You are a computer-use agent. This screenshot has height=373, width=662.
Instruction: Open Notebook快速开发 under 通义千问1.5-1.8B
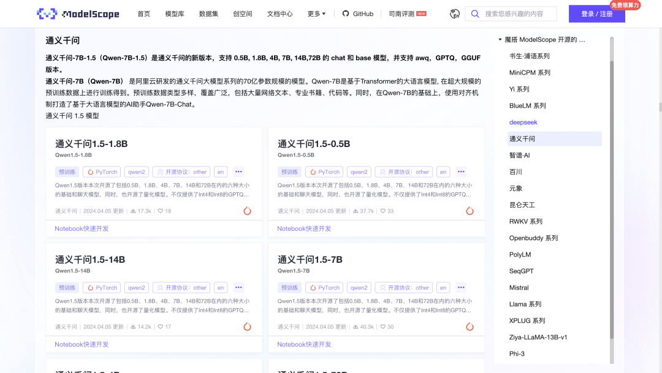click(82, 228)
